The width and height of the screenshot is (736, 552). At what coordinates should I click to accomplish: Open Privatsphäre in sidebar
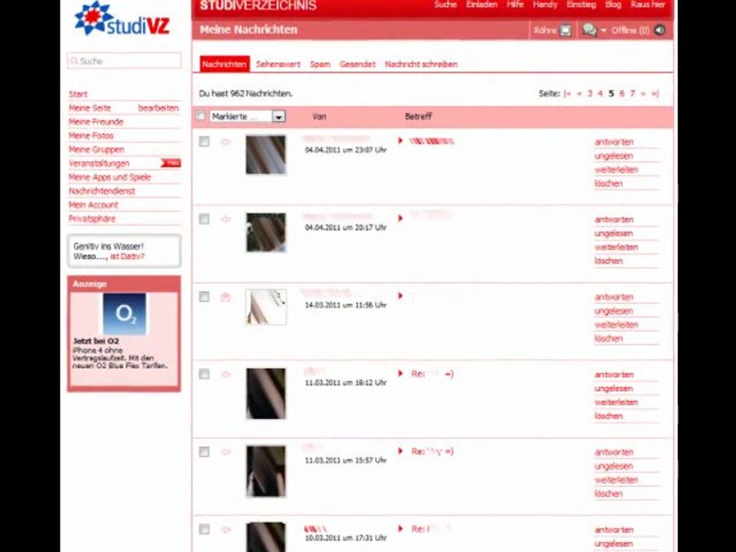pyautogui.click(x=92, y=219)
